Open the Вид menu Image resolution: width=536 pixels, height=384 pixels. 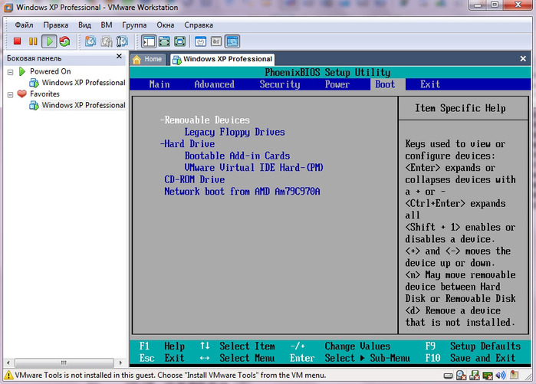click(84, 25)
